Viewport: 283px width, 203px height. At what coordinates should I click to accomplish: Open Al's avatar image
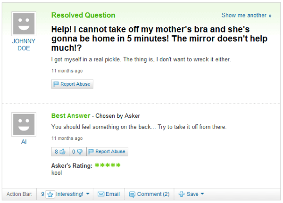pos(24,124)
